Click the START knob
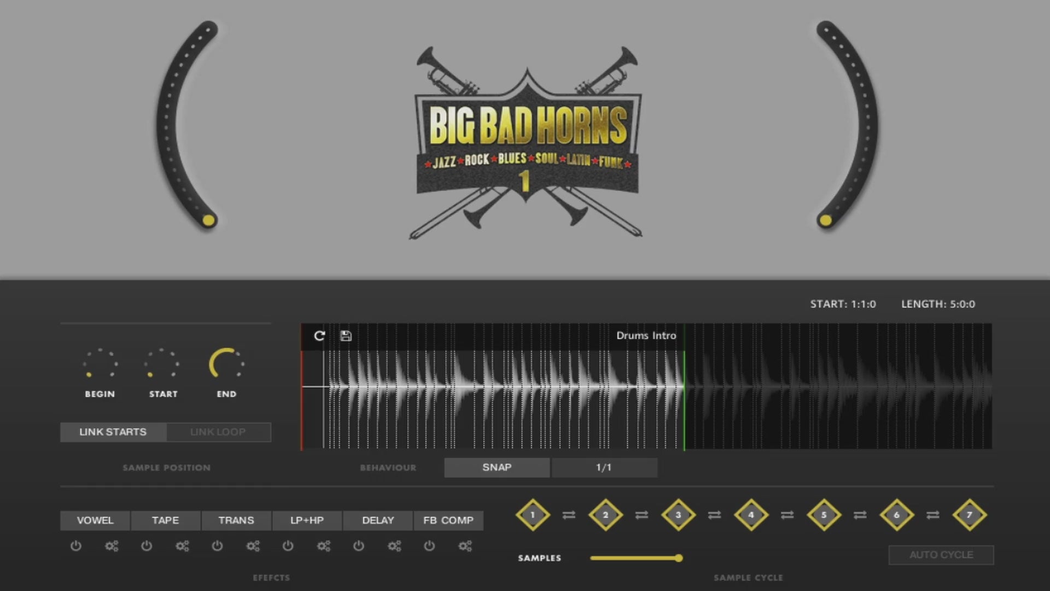Image resolution: width=1050 pixels, height=591 pixels. [x=162, y=363]
